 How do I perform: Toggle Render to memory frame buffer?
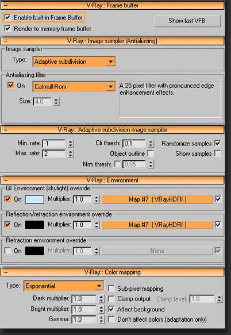(7, 28)
